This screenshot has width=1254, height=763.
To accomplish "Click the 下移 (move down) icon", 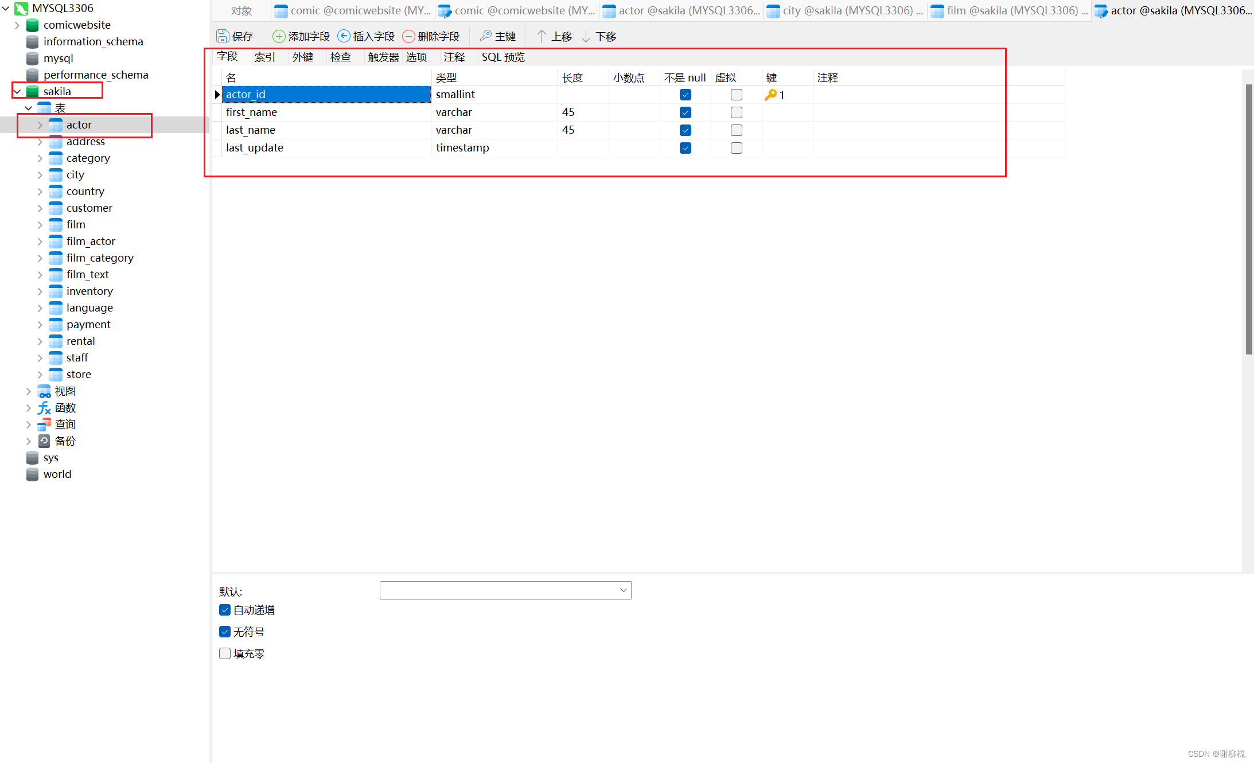I will (586, 36).
